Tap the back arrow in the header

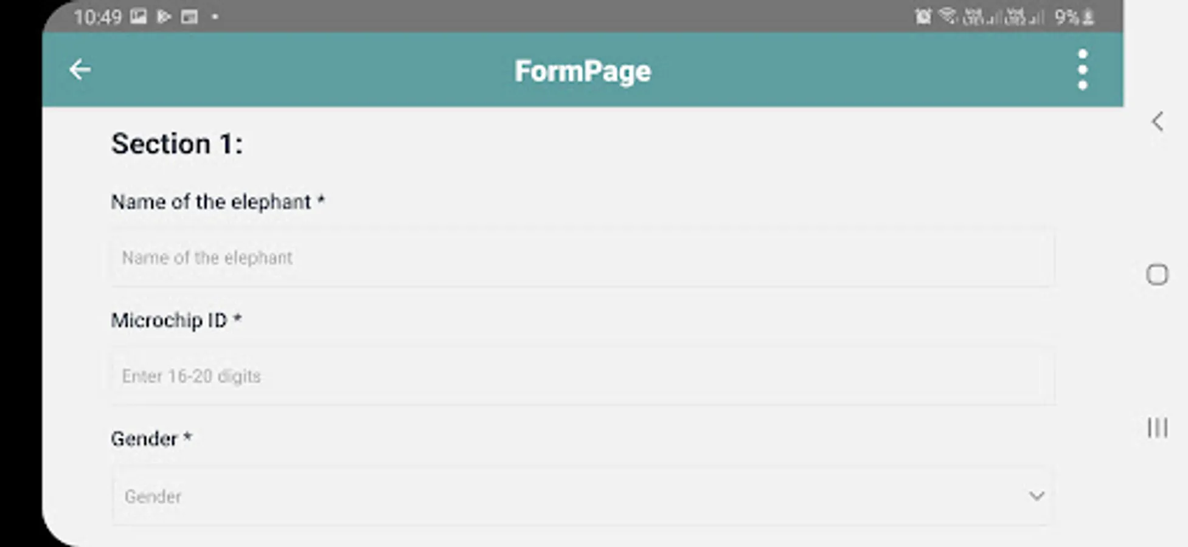coord(80,70)
